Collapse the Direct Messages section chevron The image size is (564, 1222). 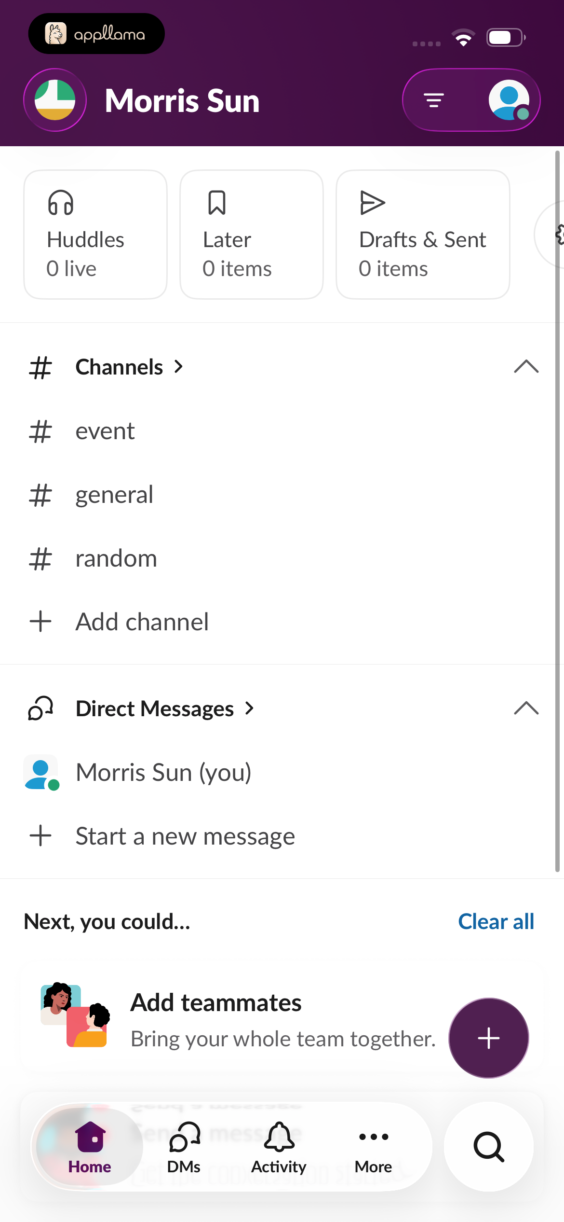click(x=526, y=708)
